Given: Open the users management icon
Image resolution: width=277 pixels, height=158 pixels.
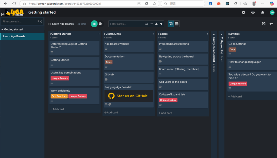Looking at the screenshot, I should [253, 12].
